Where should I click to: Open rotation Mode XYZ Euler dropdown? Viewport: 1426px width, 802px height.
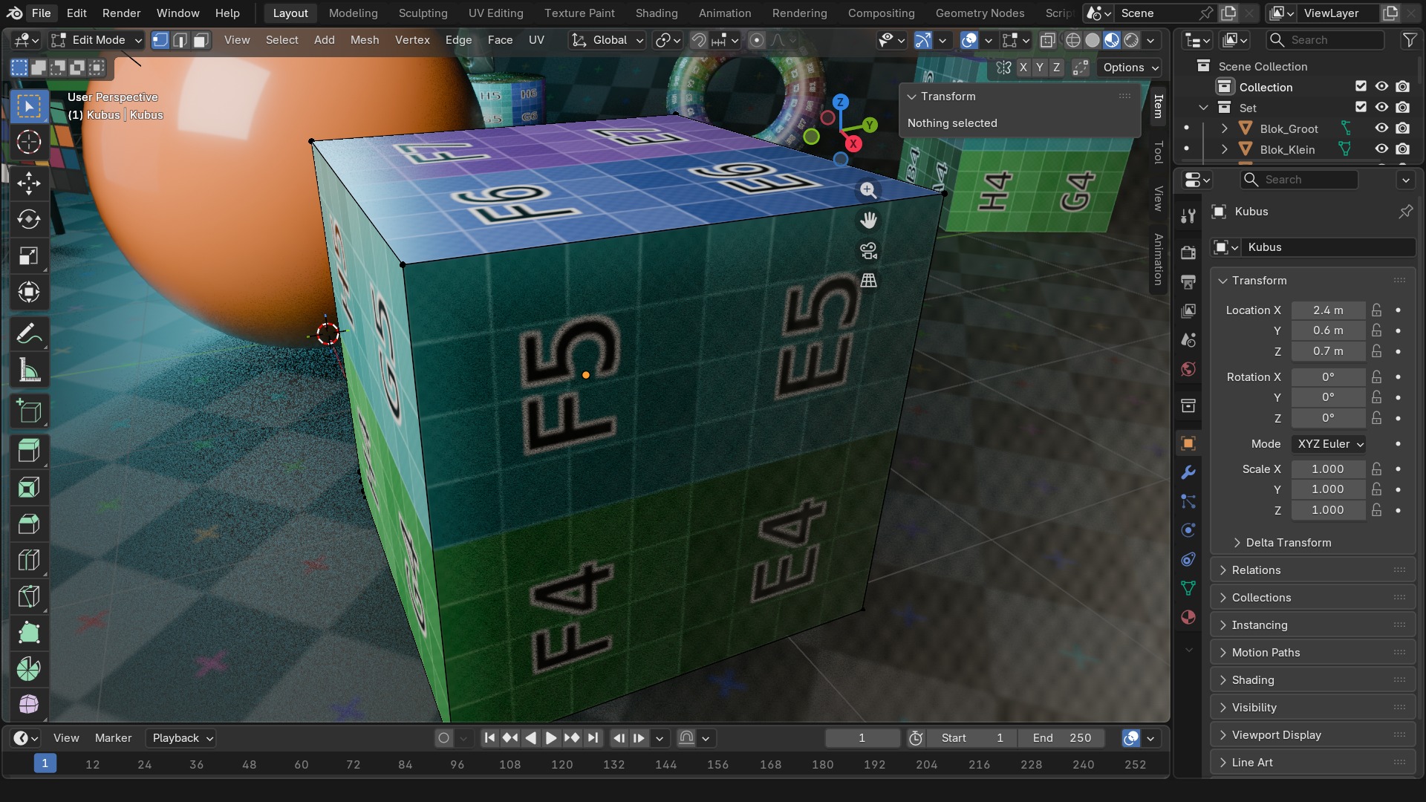[1329, 444]
